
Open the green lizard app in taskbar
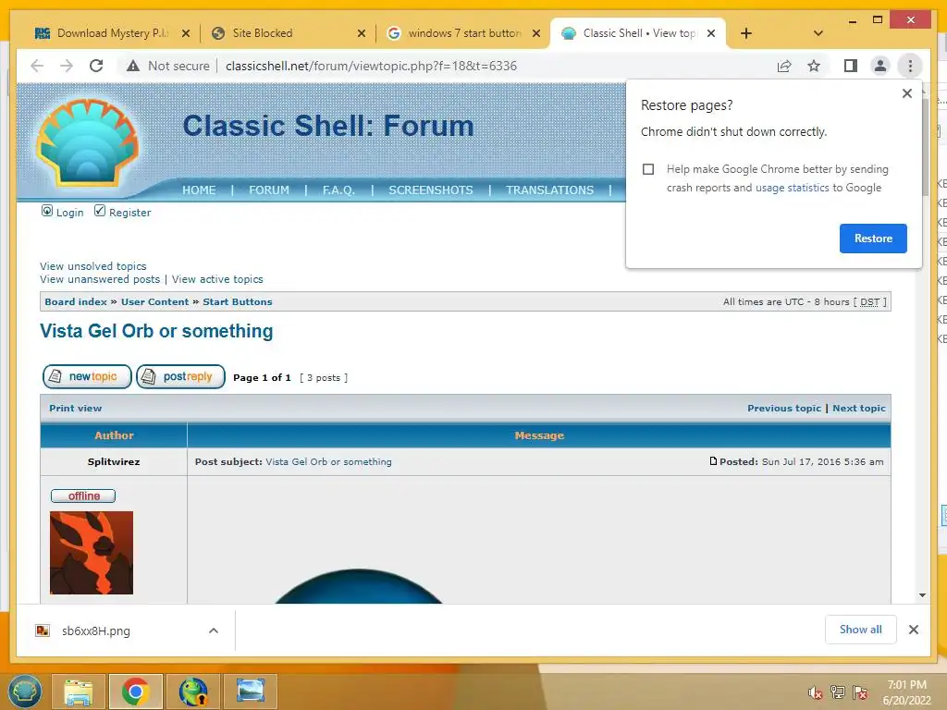tap(192, 692)
